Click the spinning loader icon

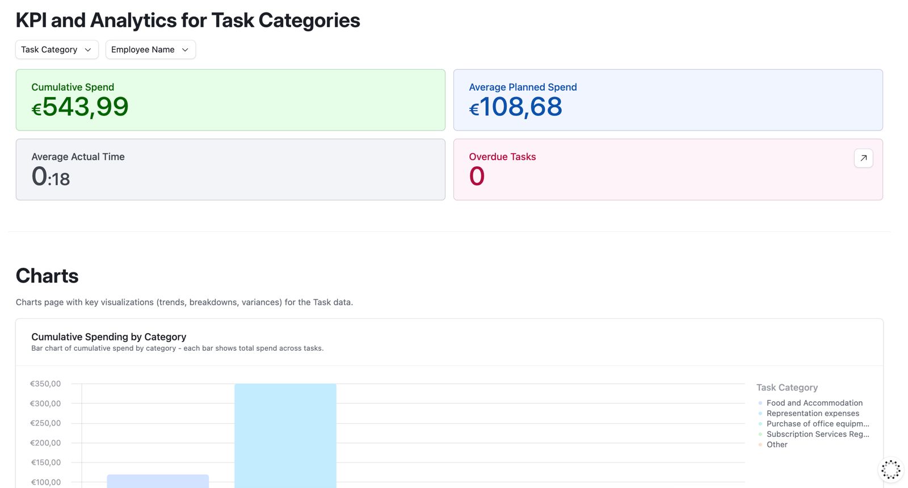pyautogui.click(x=890, y=470)
